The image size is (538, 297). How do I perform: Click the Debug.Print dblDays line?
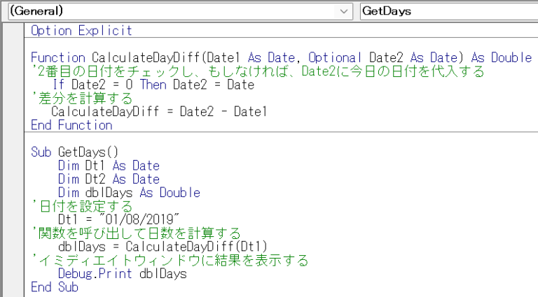[x=122, y=274]
